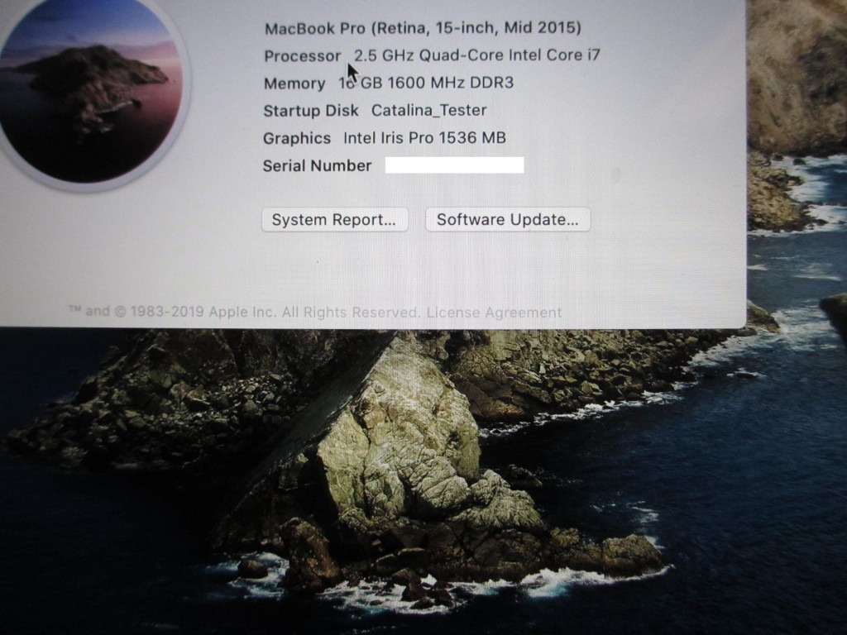
Task: Click '2.5 GHz Quad-Core Intel Core i7' value
Action: click(477, 55)
